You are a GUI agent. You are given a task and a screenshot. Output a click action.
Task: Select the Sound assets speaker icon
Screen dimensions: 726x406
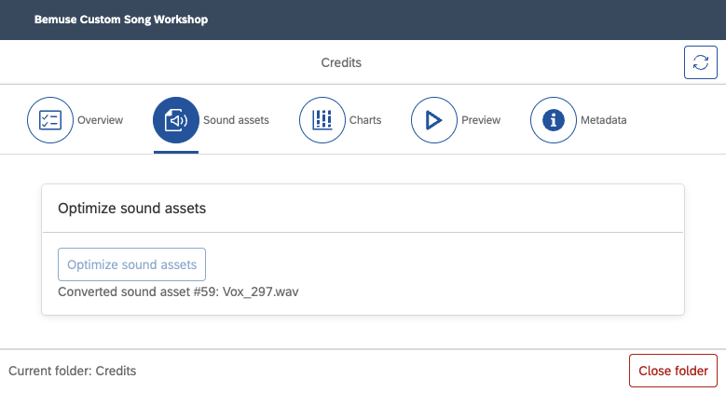click(176, 120)
